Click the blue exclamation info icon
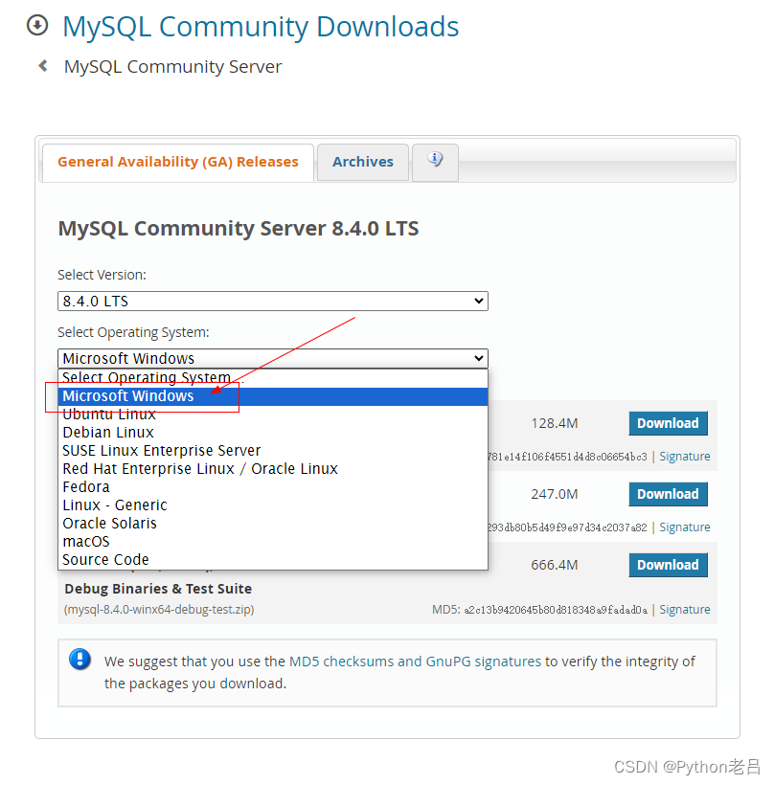The height and width of the screenshot is (785, 774). (x=80, y=660)
